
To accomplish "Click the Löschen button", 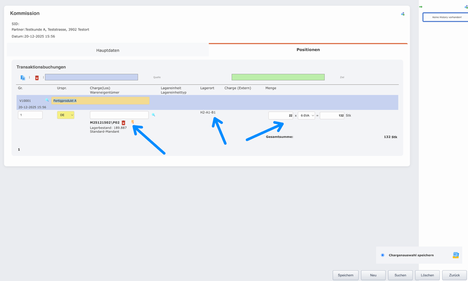I will [x=427, y=275].
